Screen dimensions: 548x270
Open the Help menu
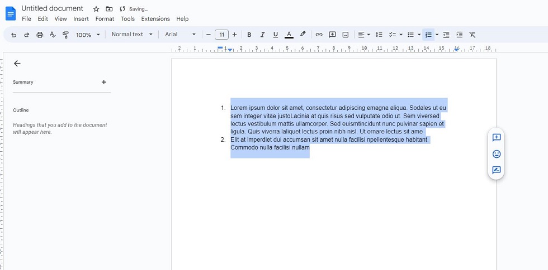[182, 19]
